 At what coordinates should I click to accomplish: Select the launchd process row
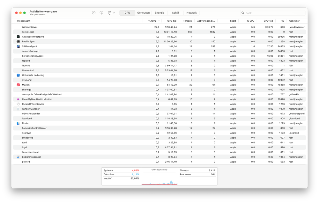coord(159,66)
